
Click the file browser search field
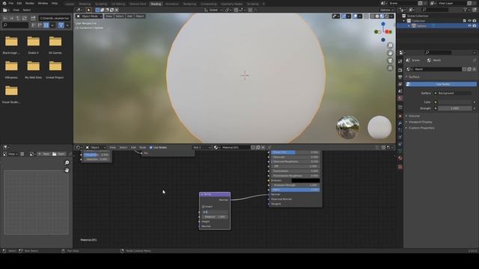click(15, 25)
